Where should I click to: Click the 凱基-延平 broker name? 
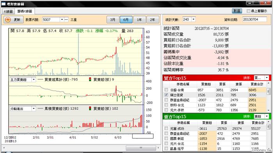click(177, 149)
